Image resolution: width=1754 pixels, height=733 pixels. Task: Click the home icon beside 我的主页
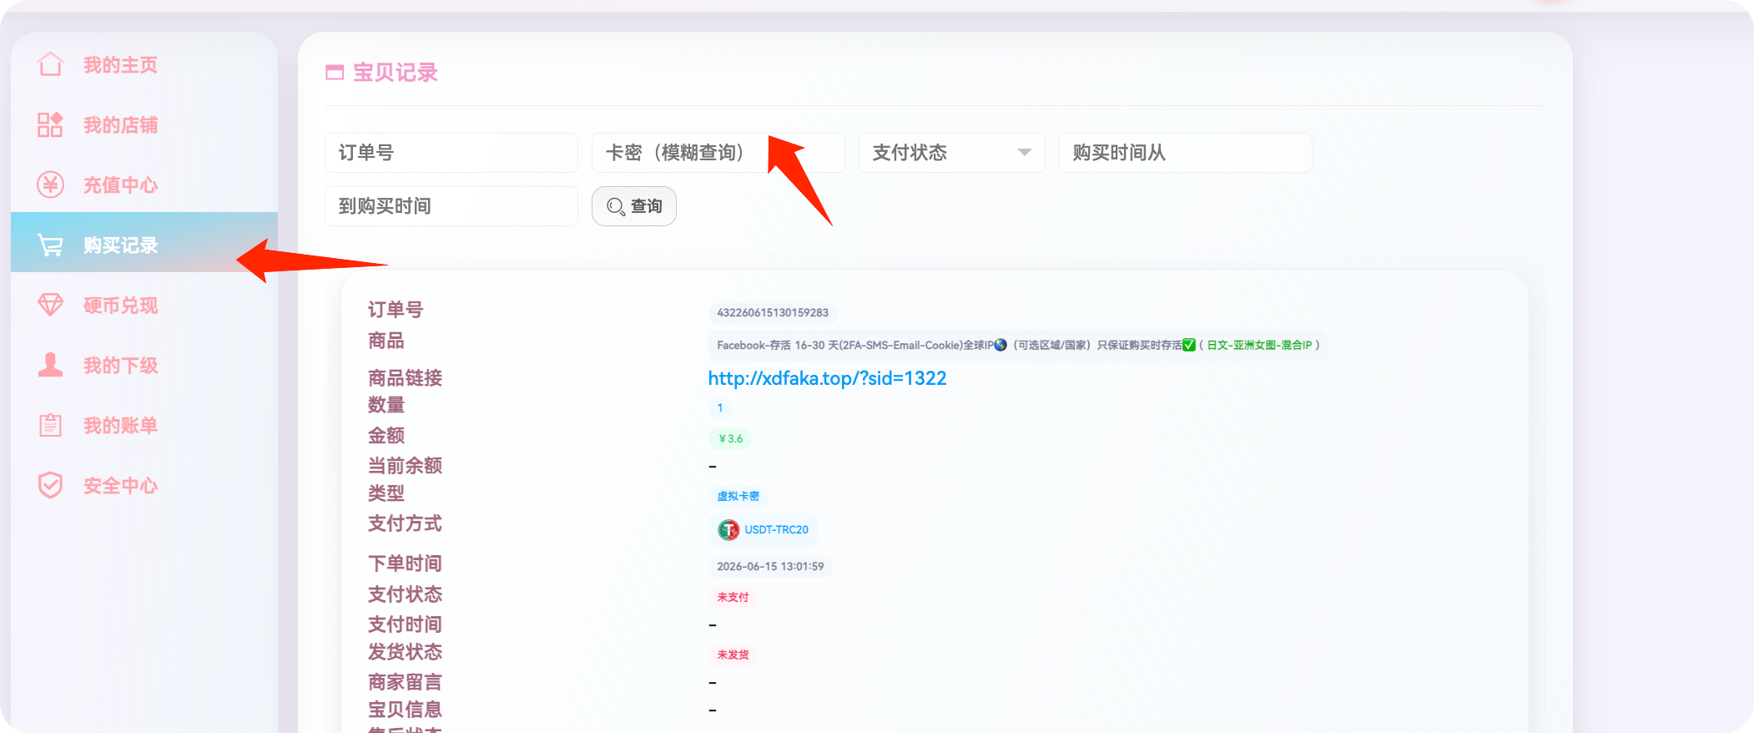(50, 64)
